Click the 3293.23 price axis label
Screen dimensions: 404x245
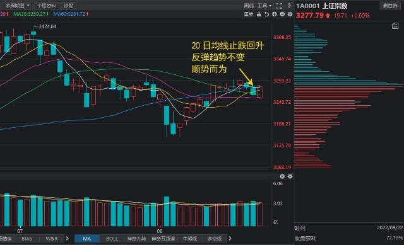click(282, 81)
